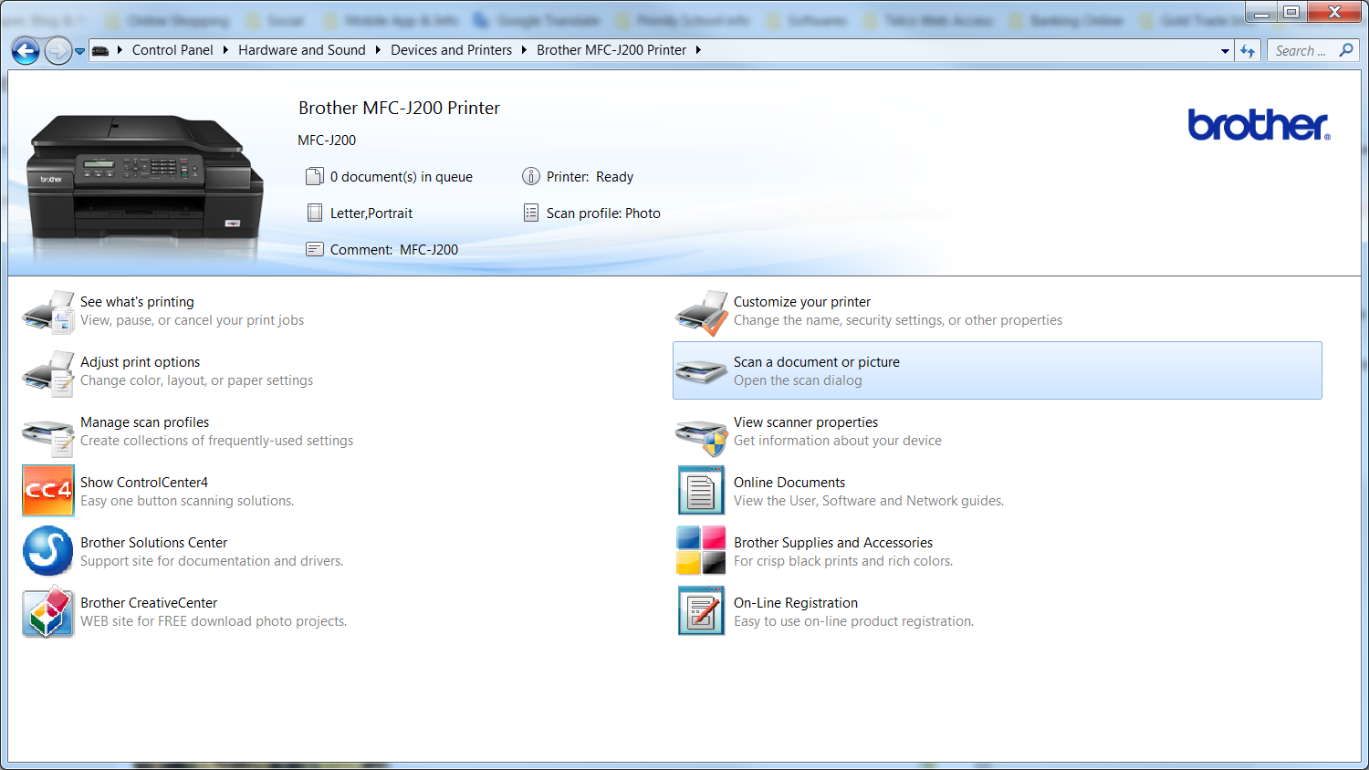Click the Customize your printer icon

[x=702, y=312]
